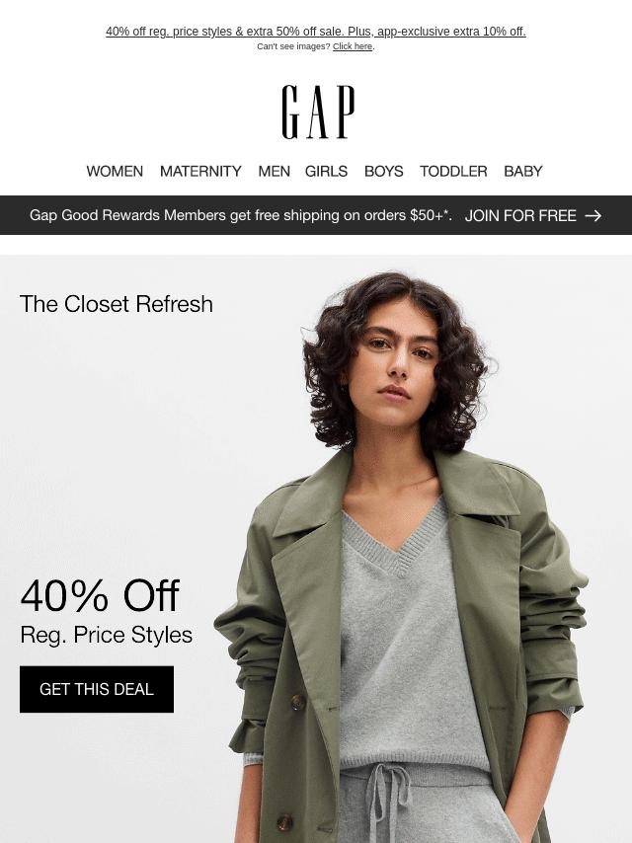Open the 40% off reg. price styles link
This screenshot has width=632, height=843.
pos(316,32)
